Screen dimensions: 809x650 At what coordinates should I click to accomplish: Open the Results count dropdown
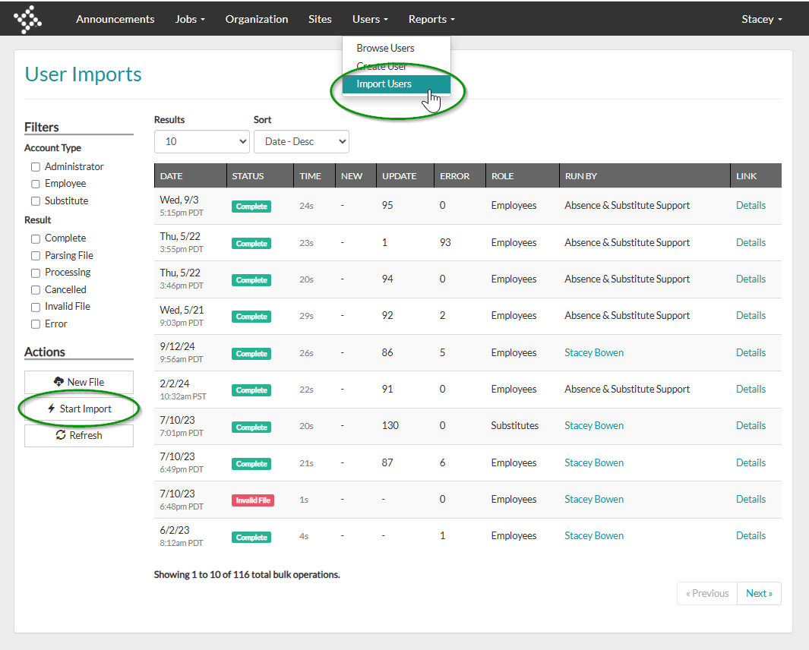point(202,141)
